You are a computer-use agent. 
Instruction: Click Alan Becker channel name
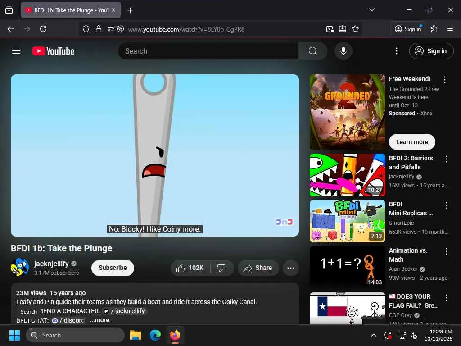coord(403,269)
